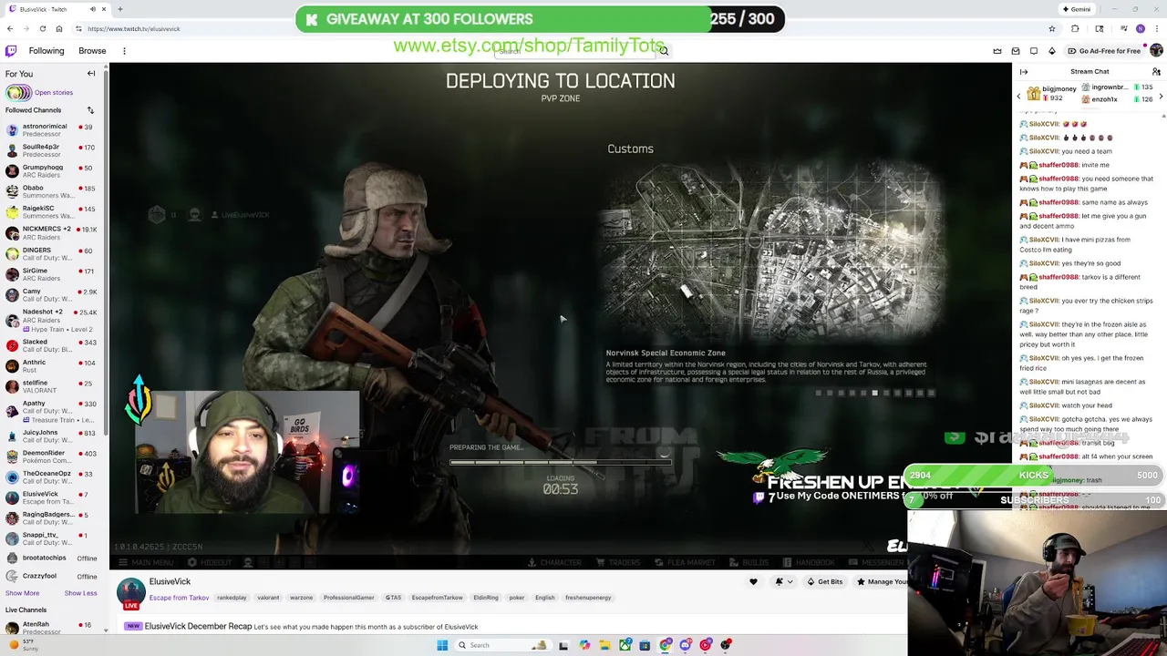Open Prime Loot crown icon
This screenshot has height=656, width=1167.
997,51
